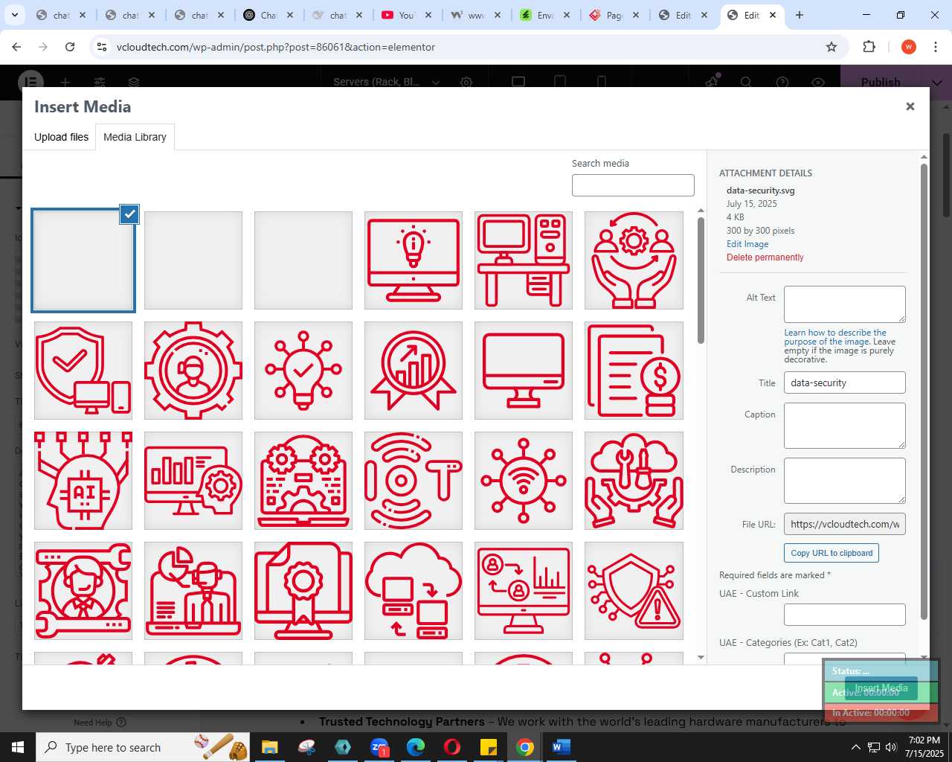Click the Search media field
952x762 pixels.
point(633,185)
